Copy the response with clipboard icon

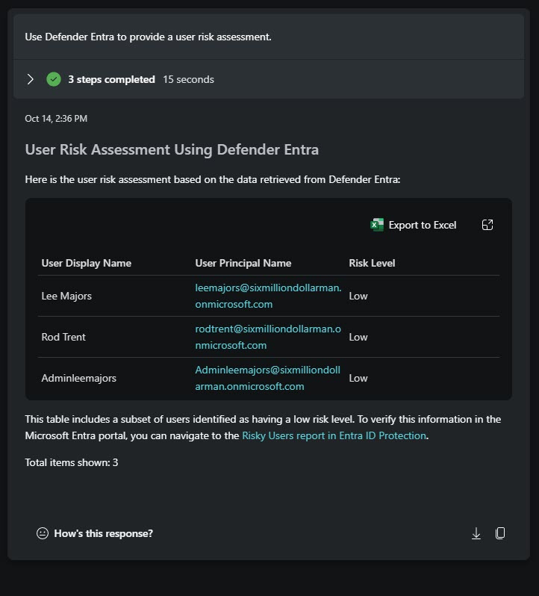pos(500,533)
